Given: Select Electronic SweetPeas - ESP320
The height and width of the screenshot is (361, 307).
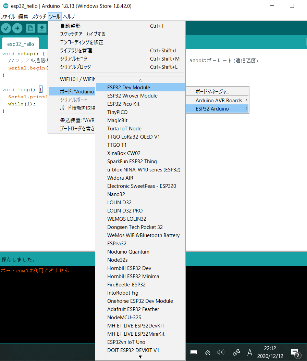Looking at the screenshot, I should point(140,186).
